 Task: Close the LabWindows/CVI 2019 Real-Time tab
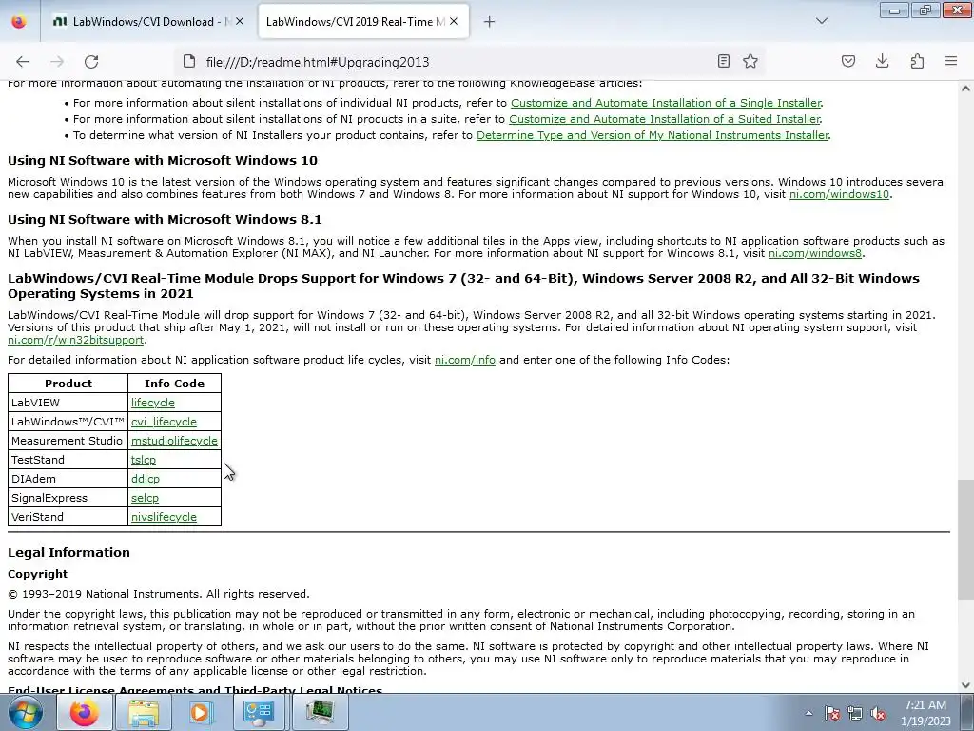tap(454, 21)
